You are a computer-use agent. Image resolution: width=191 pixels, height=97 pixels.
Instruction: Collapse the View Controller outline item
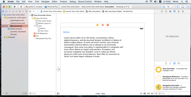pos(32,18)
